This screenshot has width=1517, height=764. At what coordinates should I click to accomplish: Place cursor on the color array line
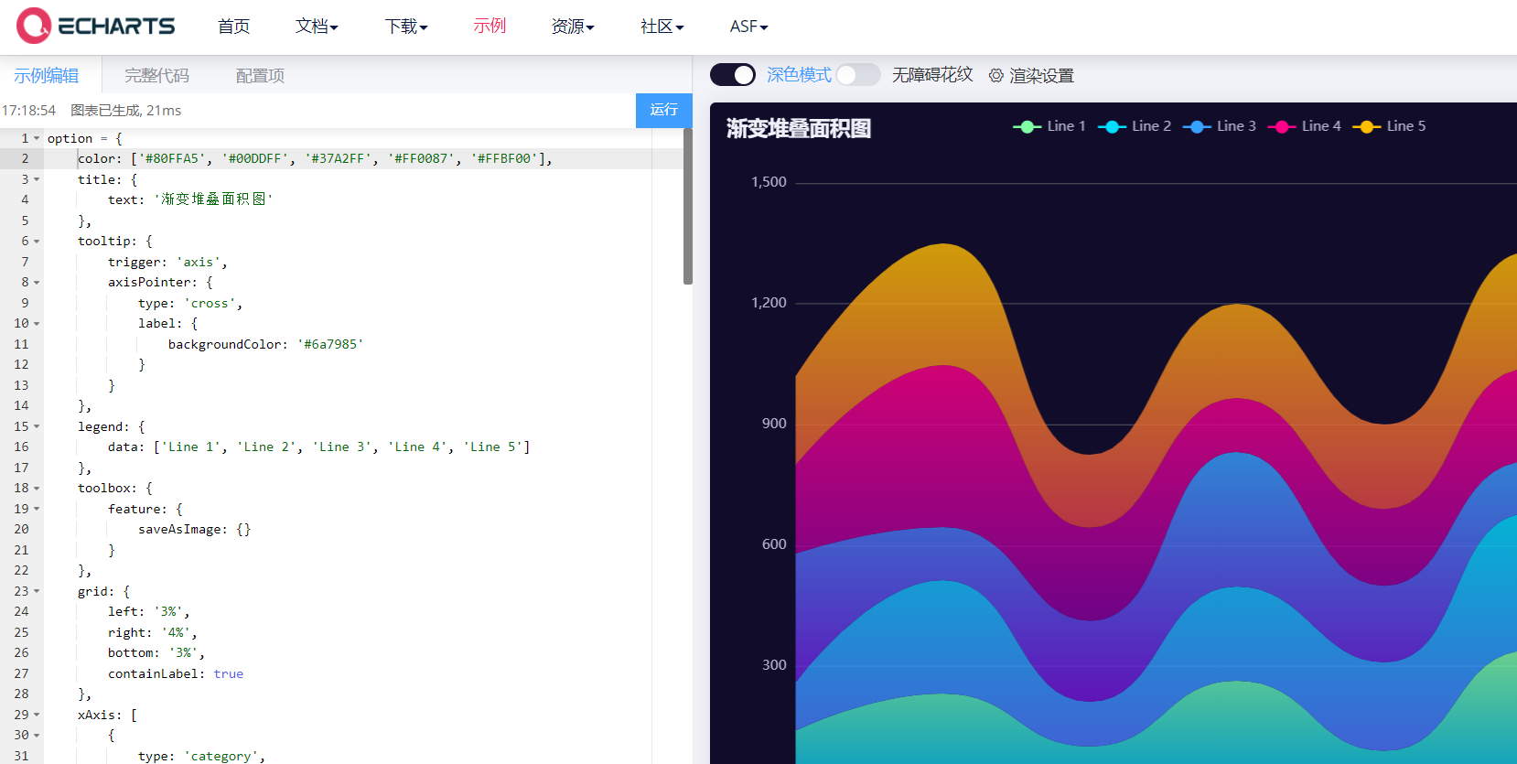point(315,158)
